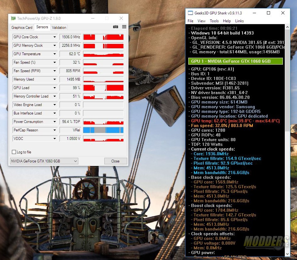The image size is (297, 260).
Task: Open the File menu in GPU Shark
Action: [190, 21]
